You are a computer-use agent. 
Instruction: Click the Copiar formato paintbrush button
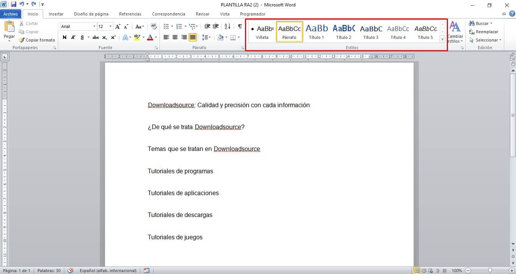click(37, 40)
